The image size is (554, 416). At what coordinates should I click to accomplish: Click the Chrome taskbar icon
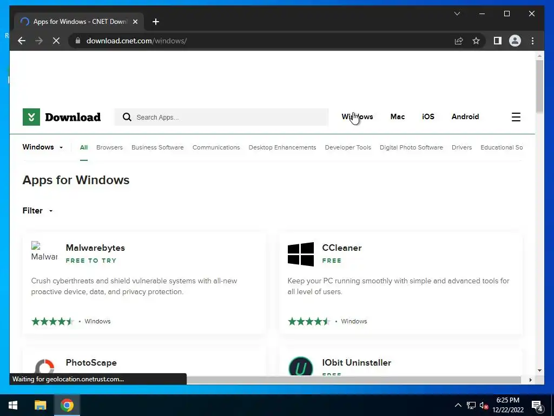click(67, 405)
